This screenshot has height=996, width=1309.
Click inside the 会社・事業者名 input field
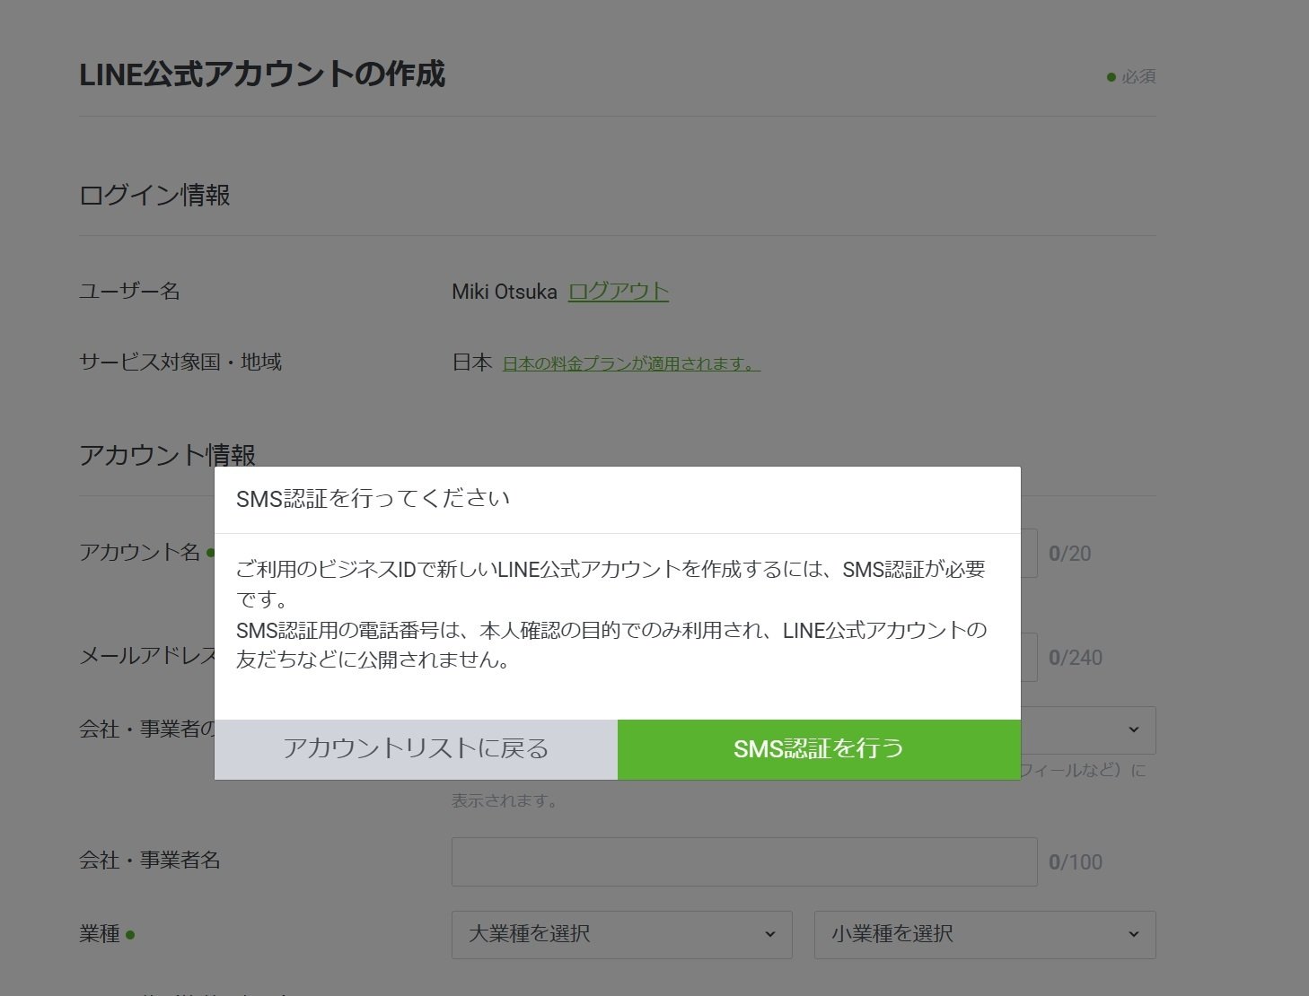tap(743, 861)
